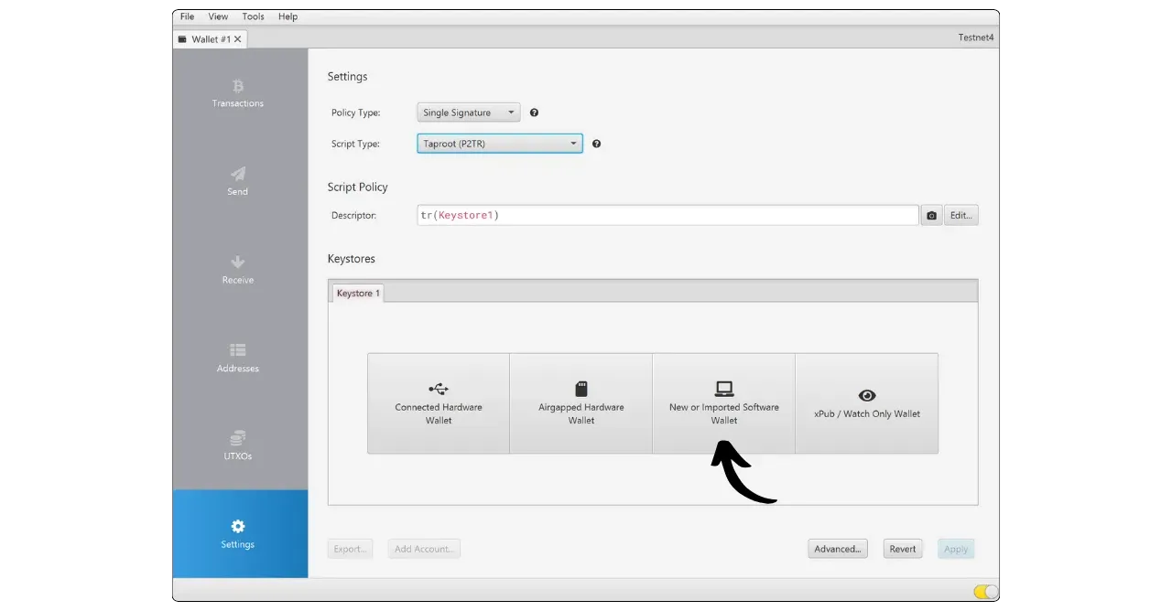Click the camera icon beside the descriptor
The height and width of the screenshot is (611, 1172).
931,216
